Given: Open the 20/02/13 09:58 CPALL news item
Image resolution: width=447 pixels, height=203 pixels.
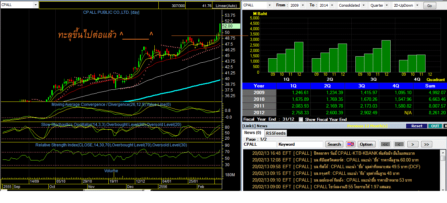Looking at the screenshot, I should coord(336,166).
